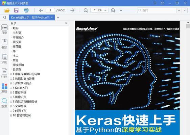Close the 目录 panel with its X
The image size is (190, 135).
[66, 23]
